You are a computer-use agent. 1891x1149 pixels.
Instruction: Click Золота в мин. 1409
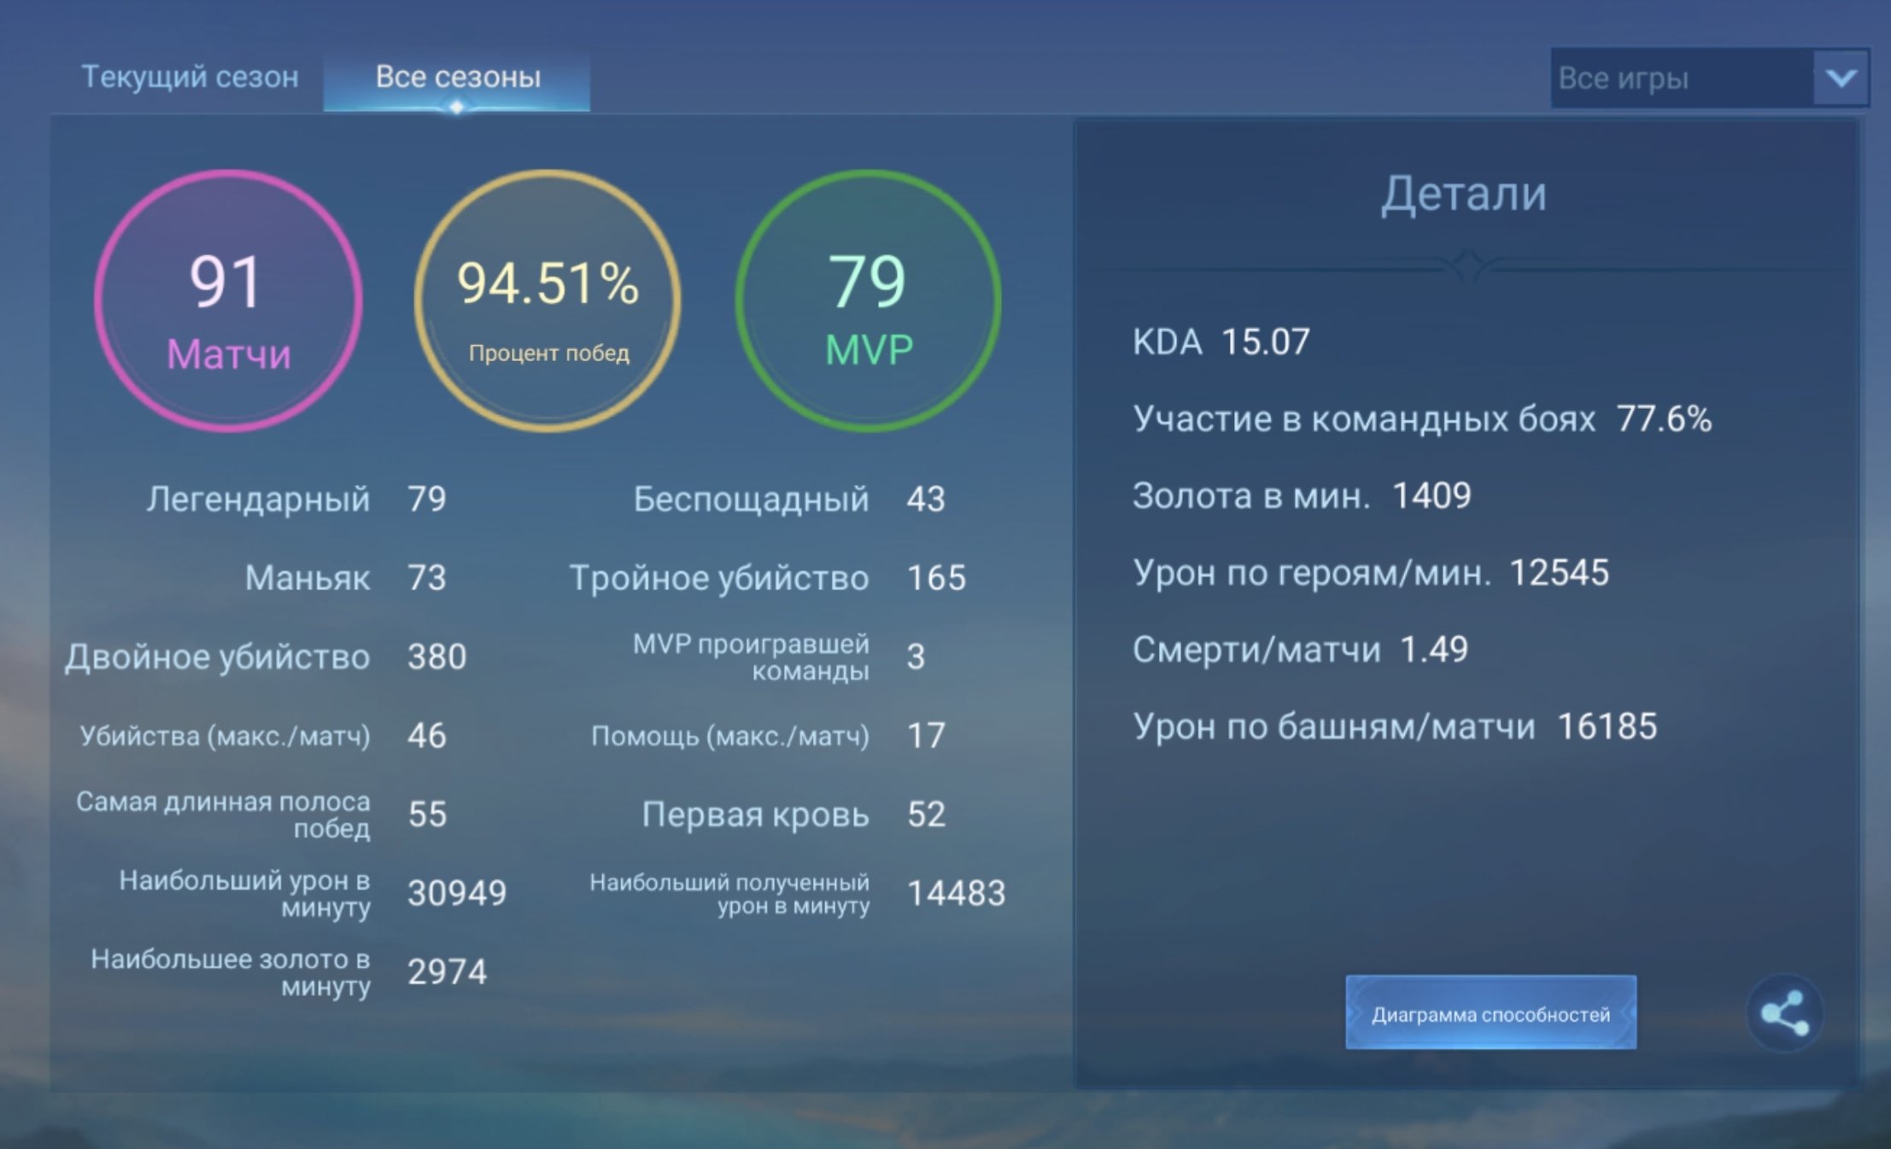tap(1302, 496)
